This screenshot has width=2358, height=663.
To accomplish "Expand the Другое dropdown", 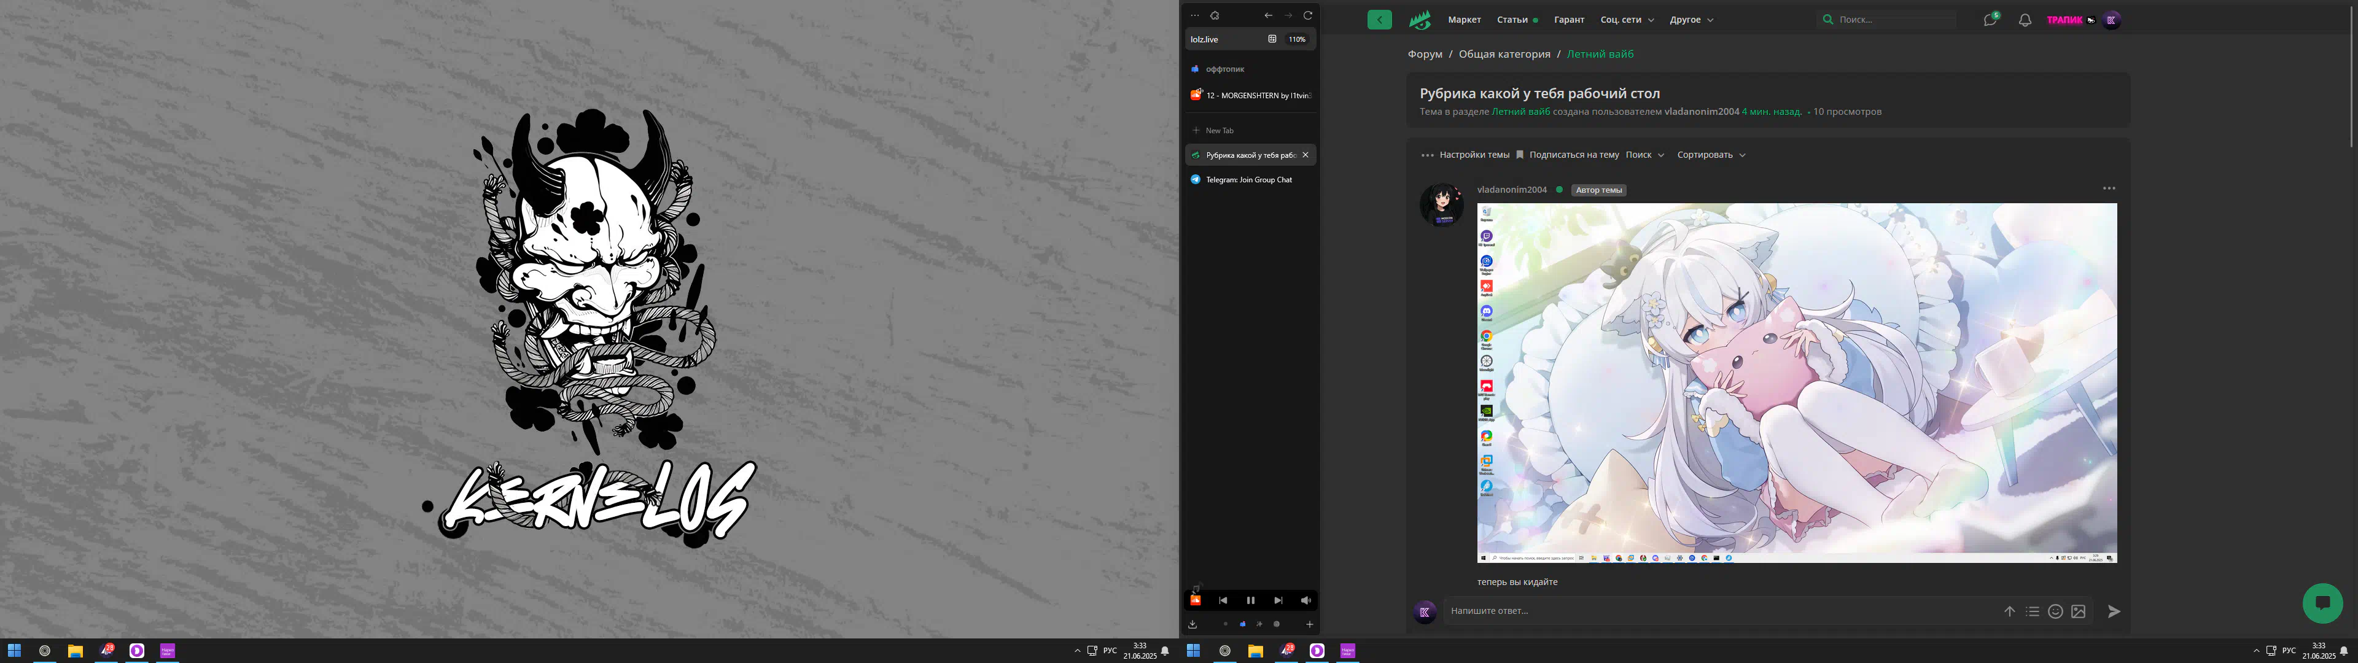I will click(1692, 19).
